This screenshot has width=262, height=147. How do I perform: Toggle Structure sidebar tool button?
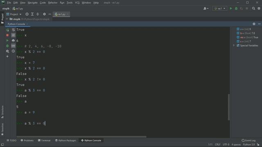click(2, 112)
